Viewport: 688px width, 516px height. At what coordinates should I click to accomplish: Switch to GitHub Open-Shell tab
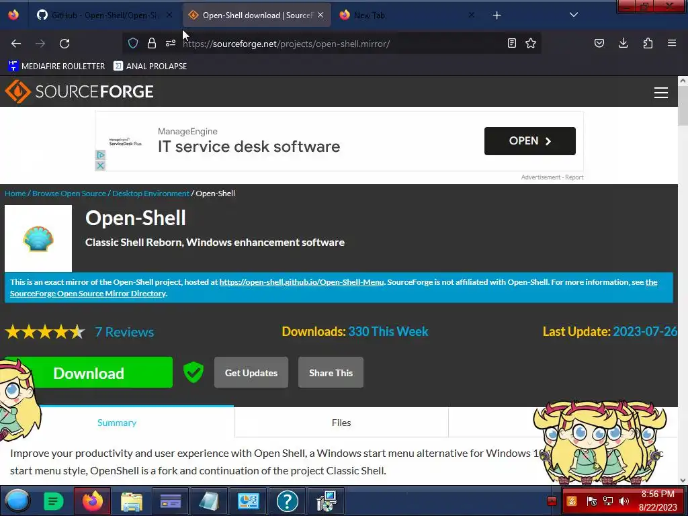tap(105, 15)
